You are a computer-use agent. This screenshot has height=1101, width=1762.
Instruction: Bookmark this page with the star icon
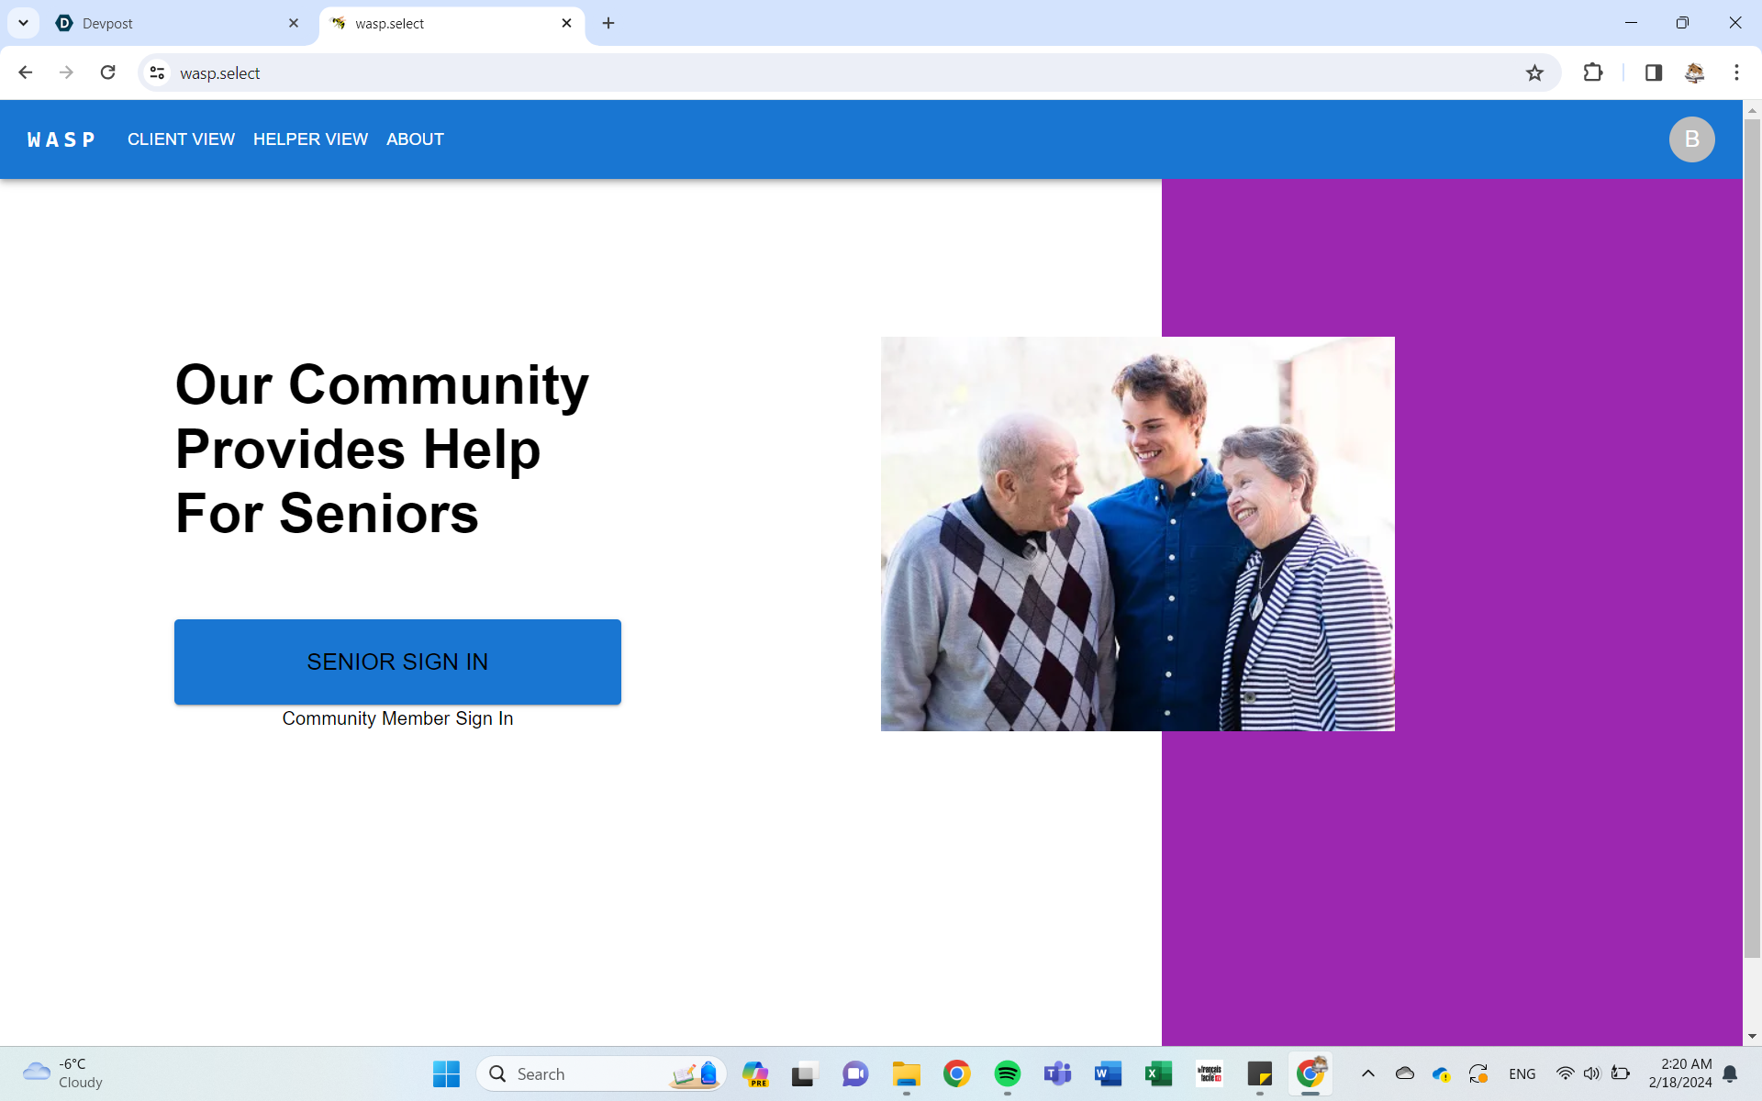click(x=1534, y=73)
